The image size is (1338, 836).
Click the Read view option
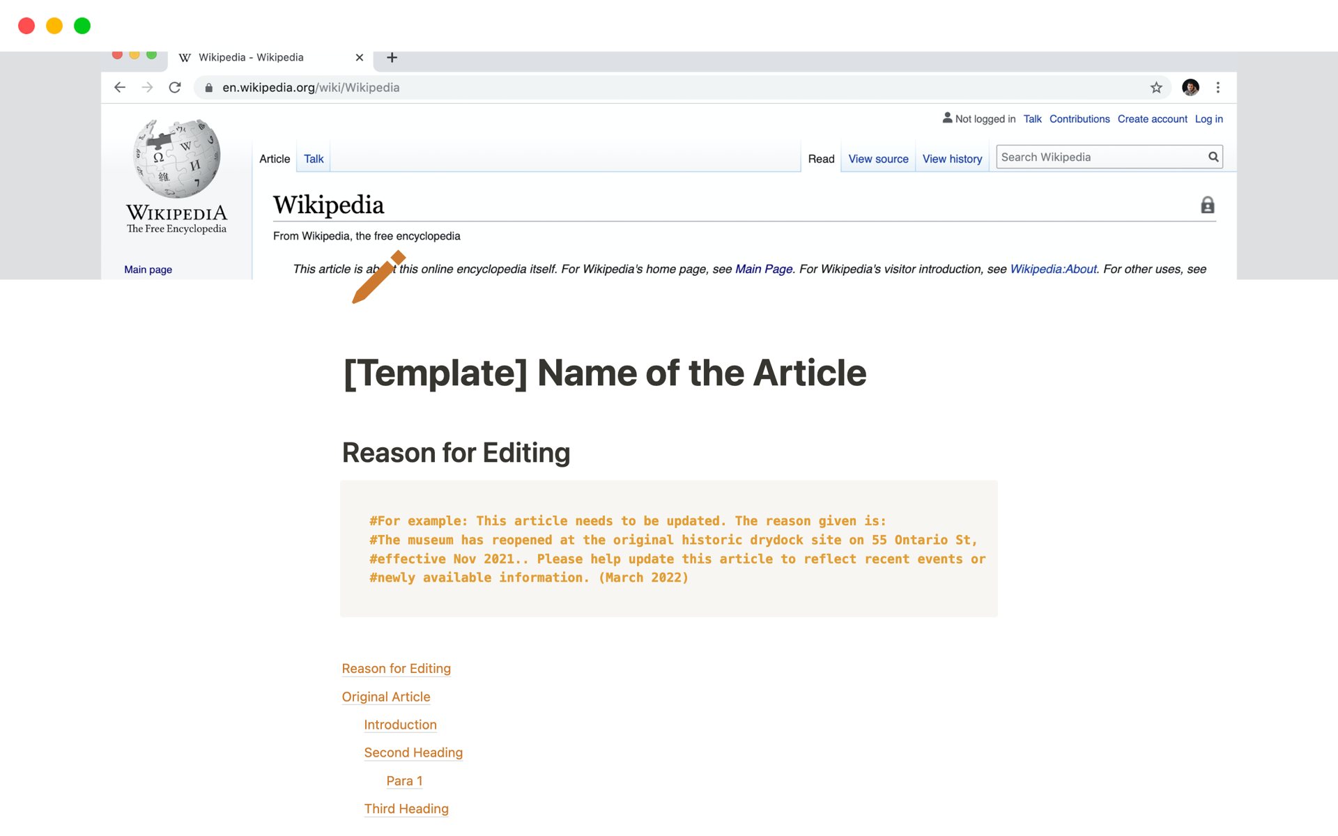pyautogui.click(x=820, y=158)
